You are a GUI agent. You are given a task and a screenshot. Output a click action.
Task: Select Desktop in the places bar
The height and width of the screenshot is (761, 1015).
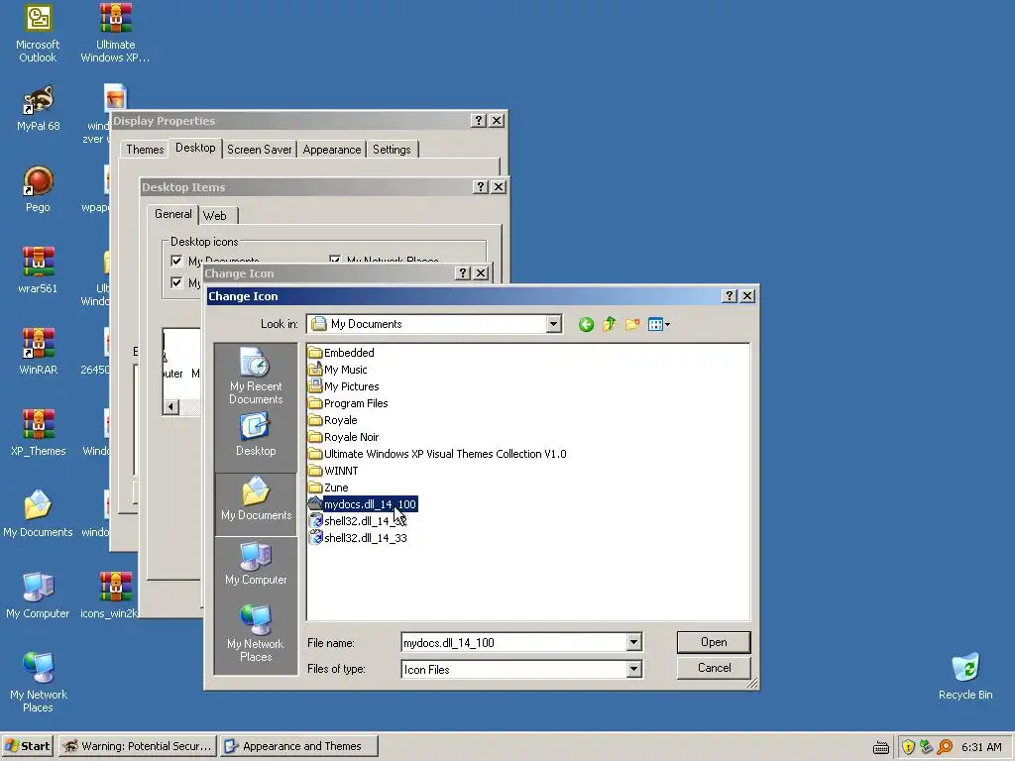(x=256, y=436)
